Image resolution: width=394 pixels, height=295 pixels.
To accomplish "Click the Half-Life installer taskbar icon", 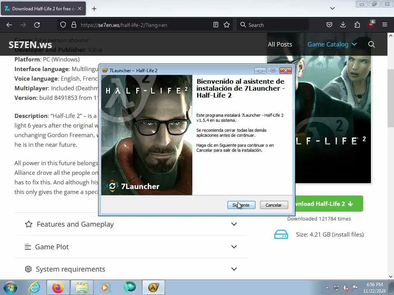I will point(154,287).
